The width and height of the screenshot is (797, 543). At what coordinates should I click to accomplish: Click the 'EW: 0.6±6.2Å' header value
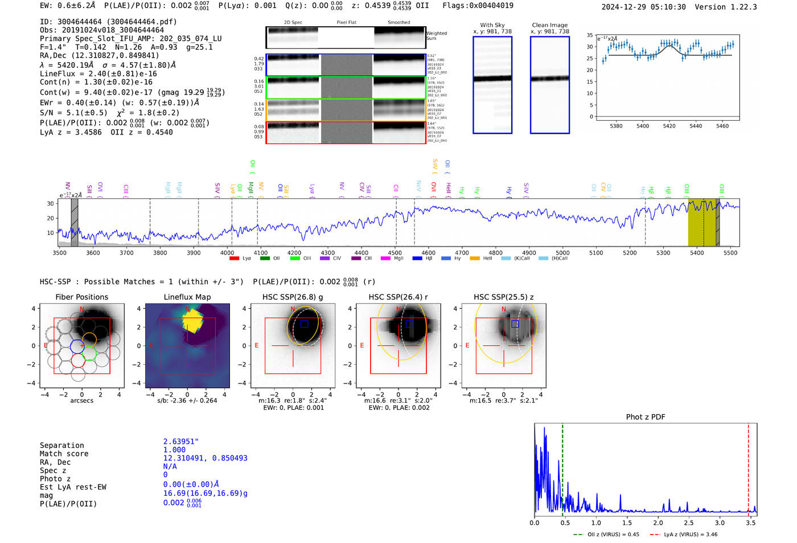coord(67,6)
